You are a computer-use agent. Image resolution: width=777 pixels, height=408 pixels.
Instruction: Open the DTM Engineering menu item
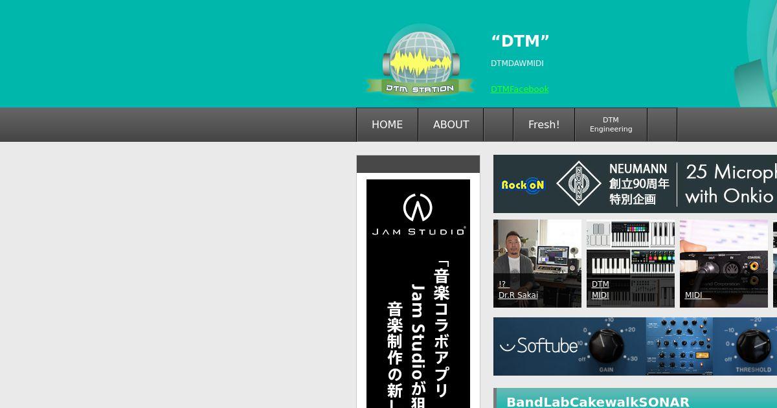(611, 124)
